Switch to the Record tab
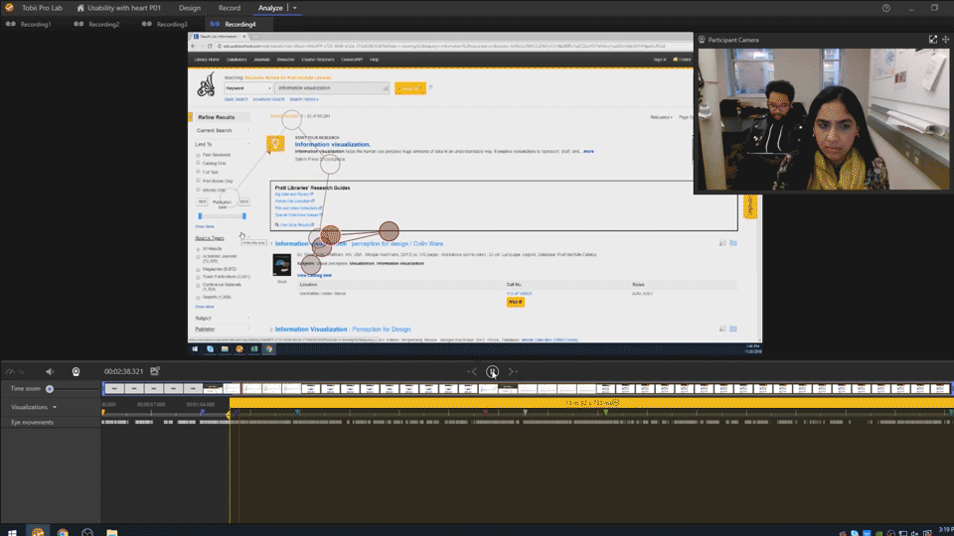 [230, 8]
